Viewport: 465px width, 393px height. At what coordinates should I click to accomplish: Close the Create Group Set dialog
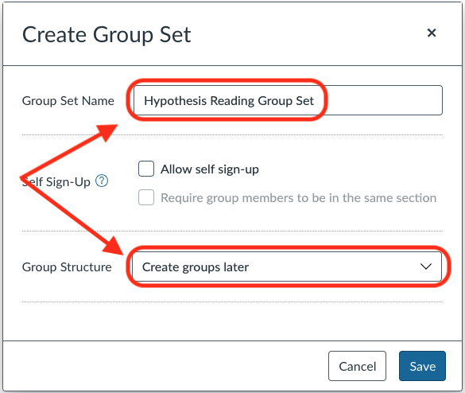click(432, 33)
